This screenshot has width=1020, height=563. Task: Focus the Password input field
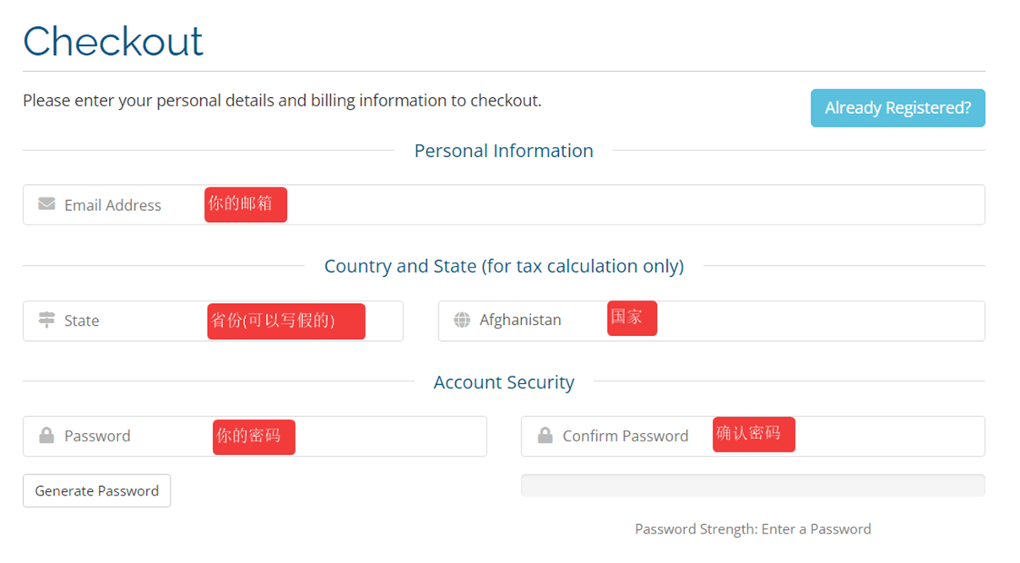pyautogui.click(x=380, y=436)
